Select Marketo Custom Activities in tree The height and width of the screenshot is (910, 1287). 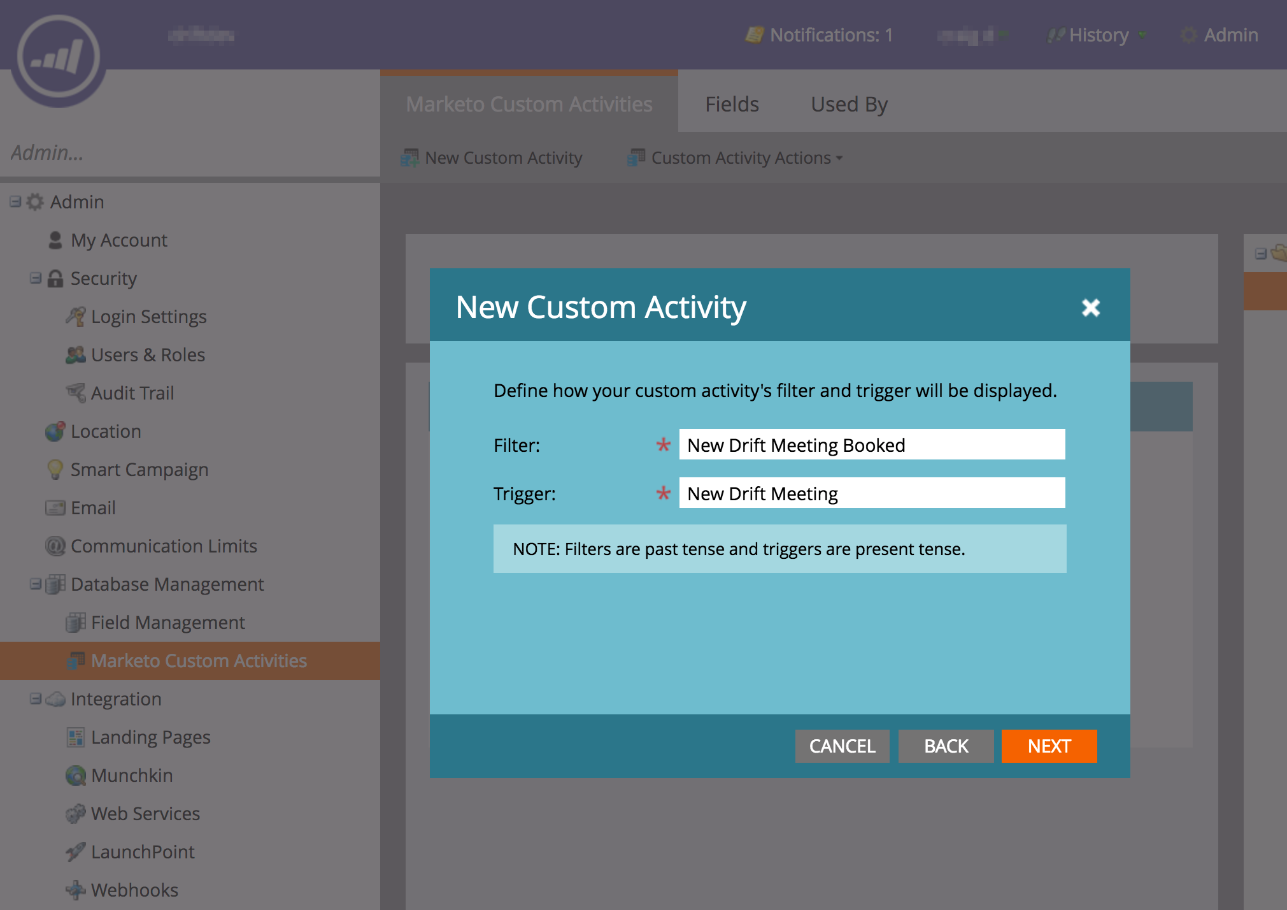click(x=199, y=661)
